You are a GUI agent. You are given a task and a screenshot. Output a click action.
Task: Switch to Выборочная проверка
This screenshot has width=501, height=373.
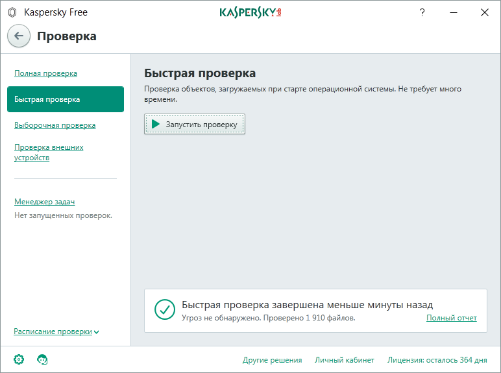(x=55, y=125)
